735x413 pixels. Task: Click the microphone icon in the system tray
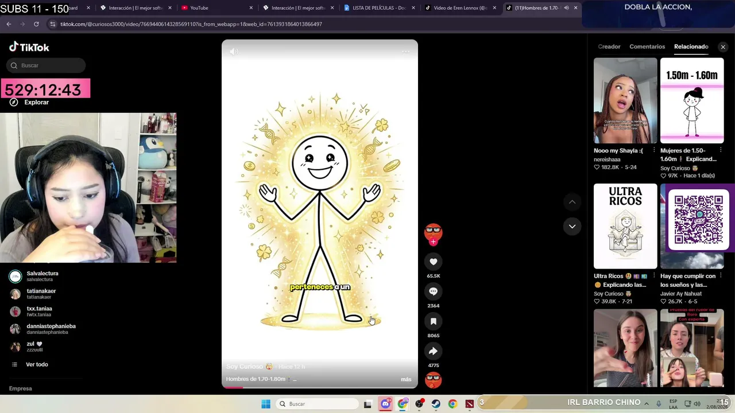point(659,404)
